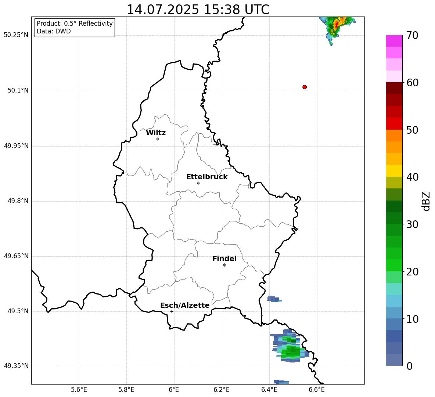
Task: Click the 49.95°N latitude label
Action: 16,146
